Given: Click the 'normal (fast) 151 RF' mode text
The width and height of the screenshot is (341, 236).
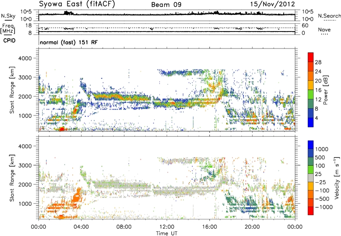Looking at the screenshot, I should coord(69,42).
